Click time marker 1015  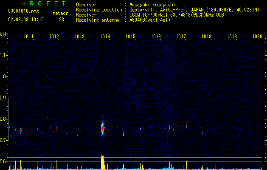pos(130,37)
